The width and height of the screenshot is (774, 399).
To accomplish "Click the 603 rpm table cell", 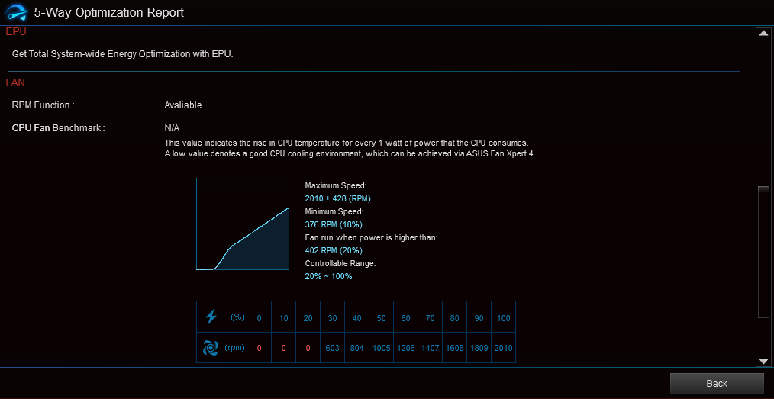I will (332, 348).
